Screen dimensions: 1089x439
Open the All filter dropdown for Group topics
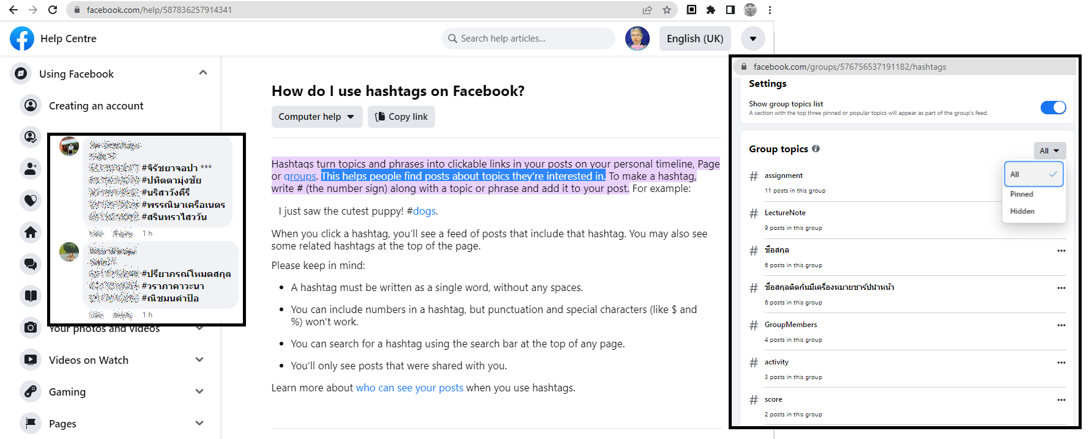(1049, 150)
